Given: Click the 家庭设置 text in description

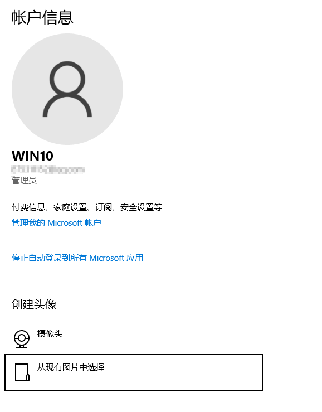Looking at the screenshot, I should tap(70, 207).
